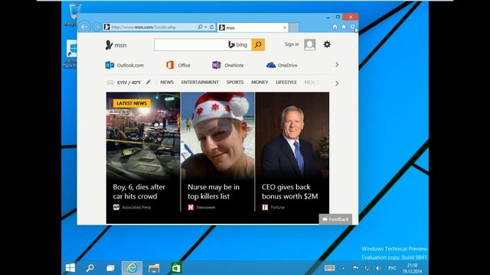The height and width of the screenshot is (275, 490).
Task: Show more services with right chevron
Action: (337, 64)
